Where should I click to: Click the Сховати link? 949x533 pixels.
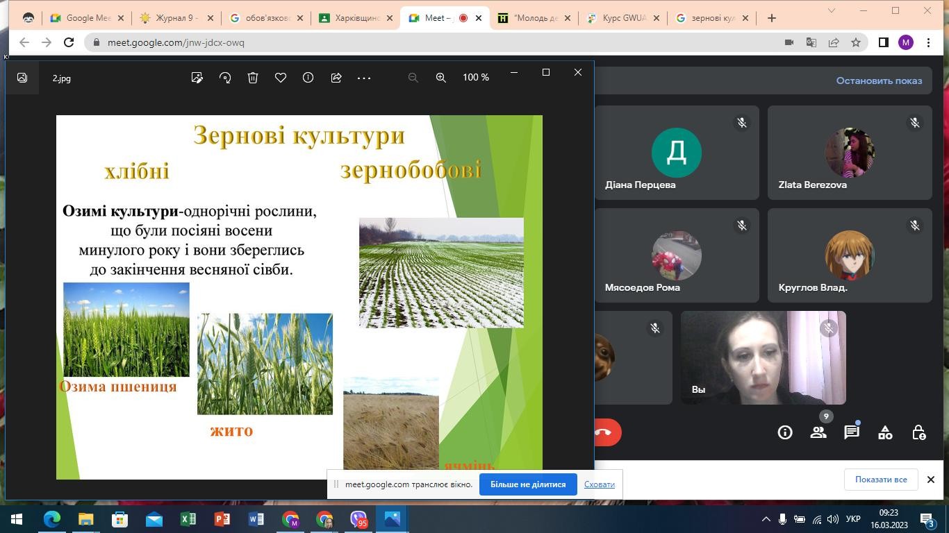pos(599,484)
